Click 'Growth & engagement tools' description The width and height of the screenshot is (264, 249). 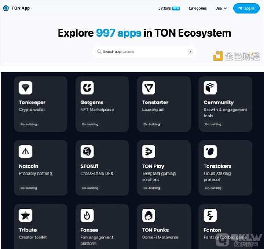point(225,113)
